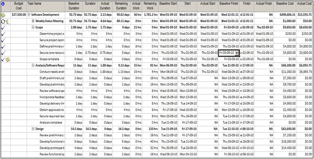The height and width of the screenshot is (159, 314).
Task: Collapse the Design summary task
Action: point(33,129)
